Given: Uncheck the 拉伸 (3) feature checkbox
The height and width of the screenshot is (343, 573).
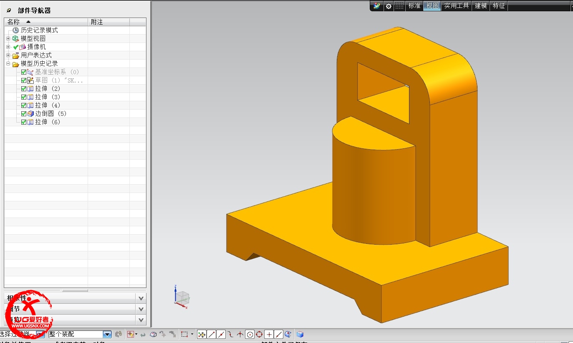Looking at the screenshot, I should pyautogui.click(x=24, y=97).
